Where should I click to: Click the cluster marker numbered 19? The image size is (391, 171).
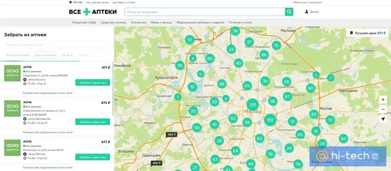coord(192,87)
